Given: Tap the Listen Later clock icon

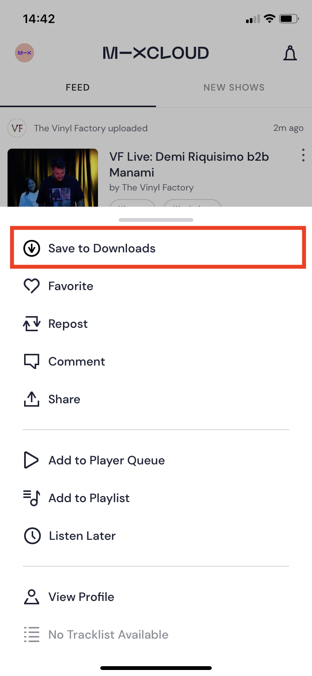Looking at the screenshot, I should pos(32,536).
